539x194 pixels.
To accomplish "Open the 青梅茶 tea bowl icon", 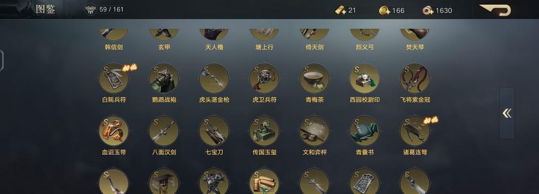I will point(314,78).
